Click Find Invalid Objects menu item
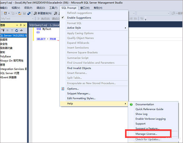This screenshot has width=183, height=143. pos(94,68)
